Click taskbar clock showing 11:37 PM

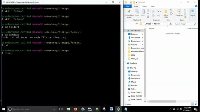click(187, 109)
